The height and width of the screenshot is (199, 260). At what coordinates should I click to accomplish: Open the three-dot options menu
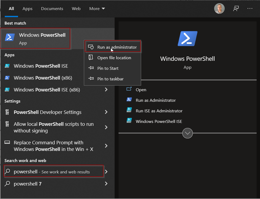point(250,8)
